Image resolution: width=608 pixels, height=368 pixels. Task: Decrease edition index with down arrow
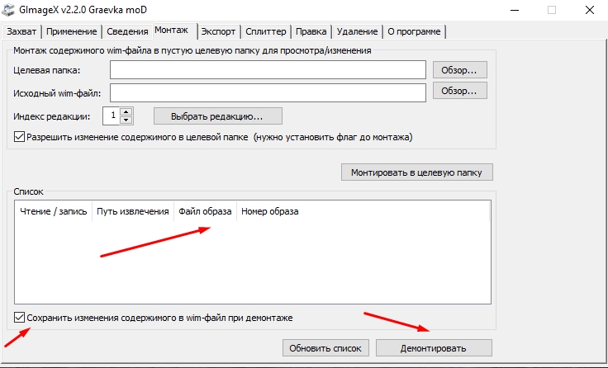[126, 120]
